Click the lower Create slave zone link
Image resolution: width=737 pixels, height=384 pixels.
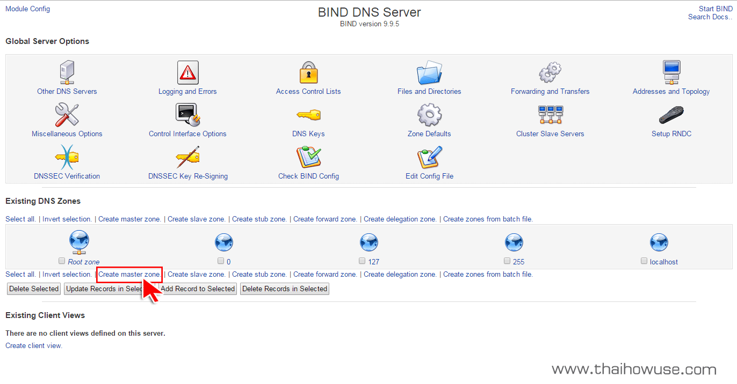coord(197,275)
